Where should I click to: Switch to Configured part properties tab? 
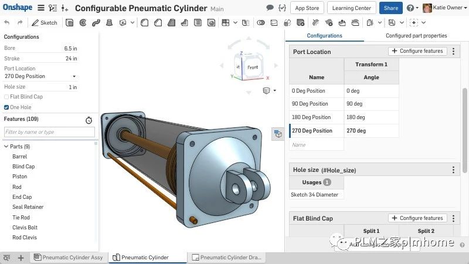(416, 36)
